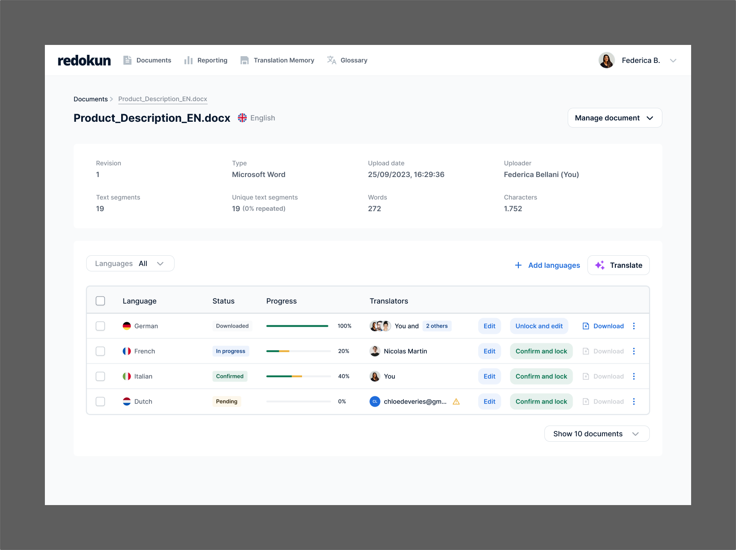Click Edit button in Italian row
Image resolution: width=736 pixels, height=550 pixels.
490,376
